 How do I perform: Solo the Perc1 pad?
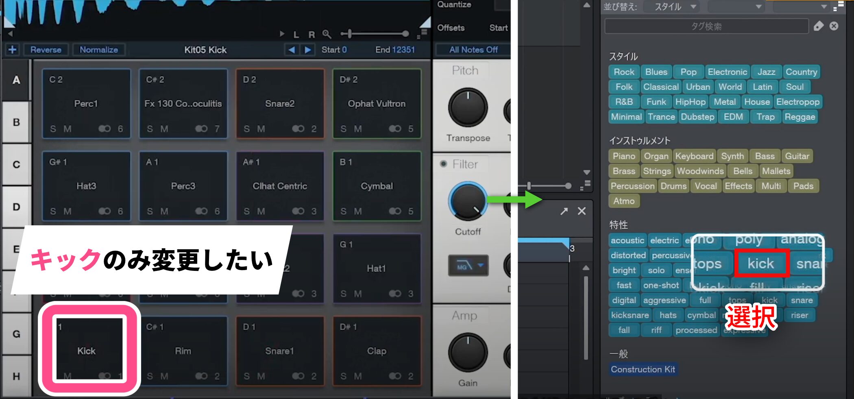click(53, 129)
